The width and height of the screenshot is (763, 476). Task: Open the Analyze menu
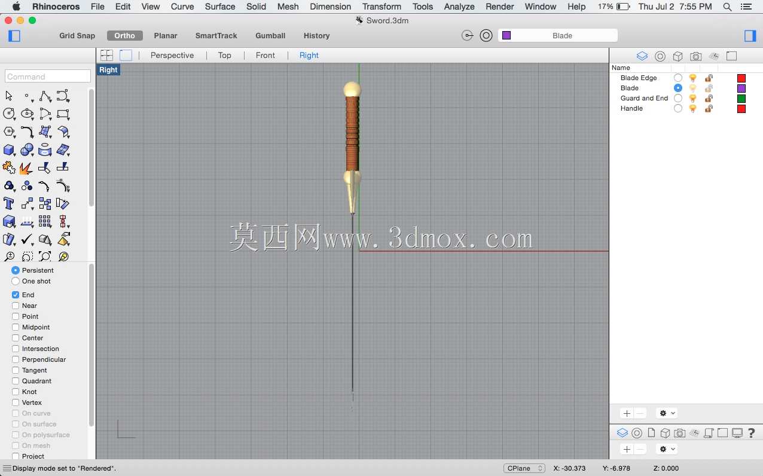click(459, 7)
